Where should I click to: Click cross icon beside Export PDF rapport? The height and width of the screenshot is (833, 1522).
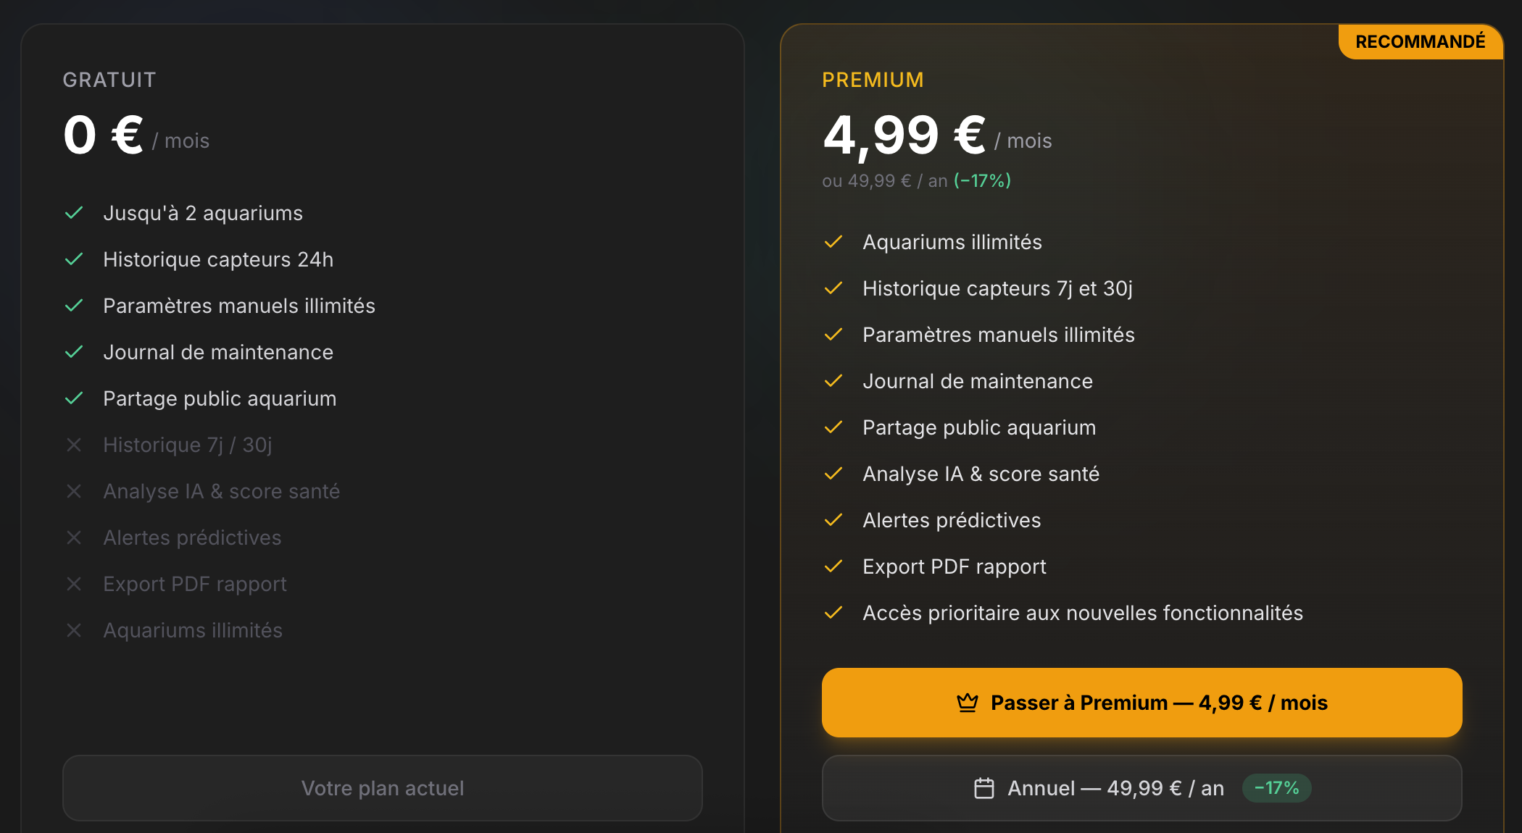coord(74,584)
